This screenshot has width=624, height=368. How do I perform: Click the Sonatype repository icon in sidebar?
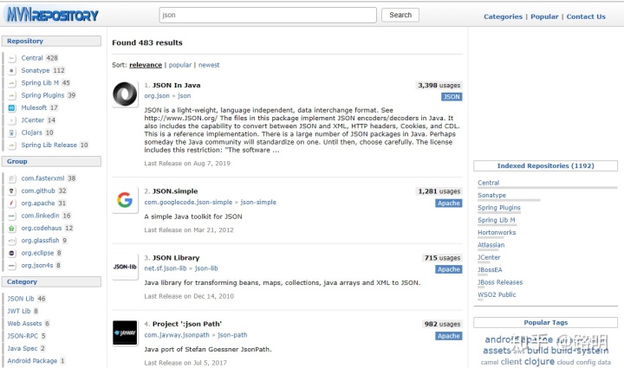coord(12,71)
